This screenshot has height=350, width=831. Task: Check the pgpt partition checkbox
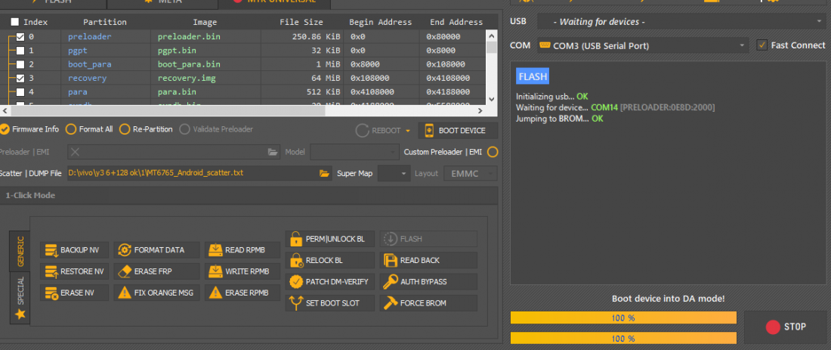coord(20,51)
